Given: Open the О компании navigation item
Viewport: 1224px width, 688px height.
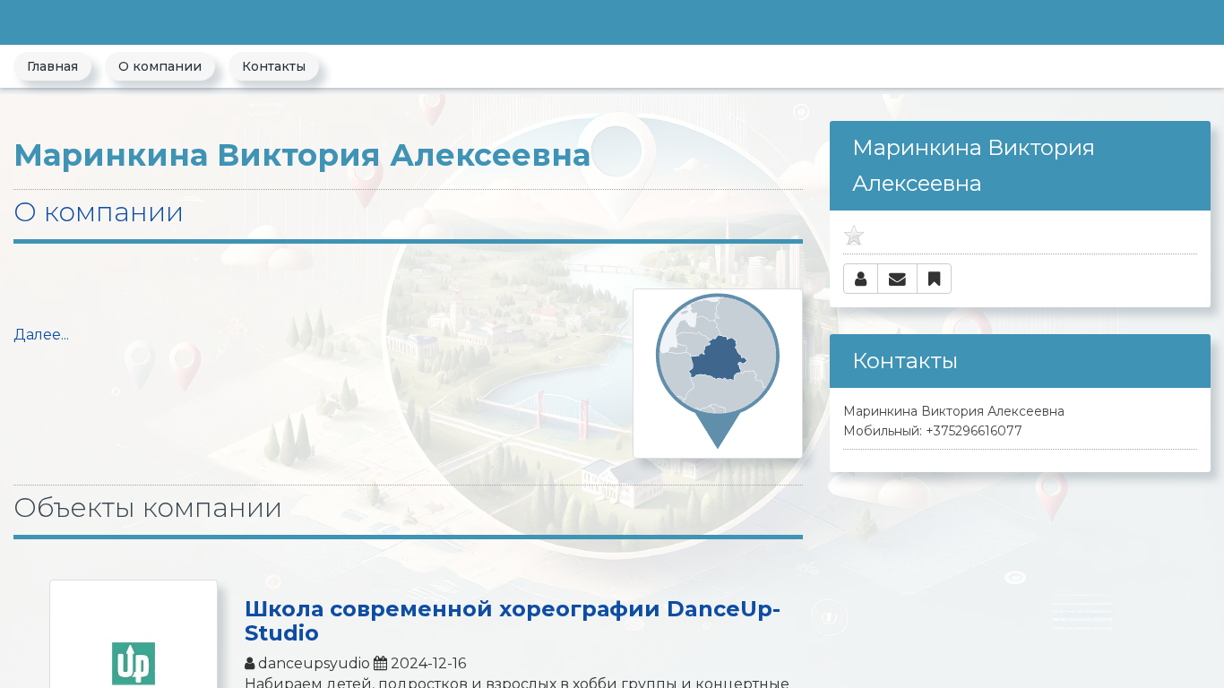Looking at the screenshot, I should [x=159, y=66].
